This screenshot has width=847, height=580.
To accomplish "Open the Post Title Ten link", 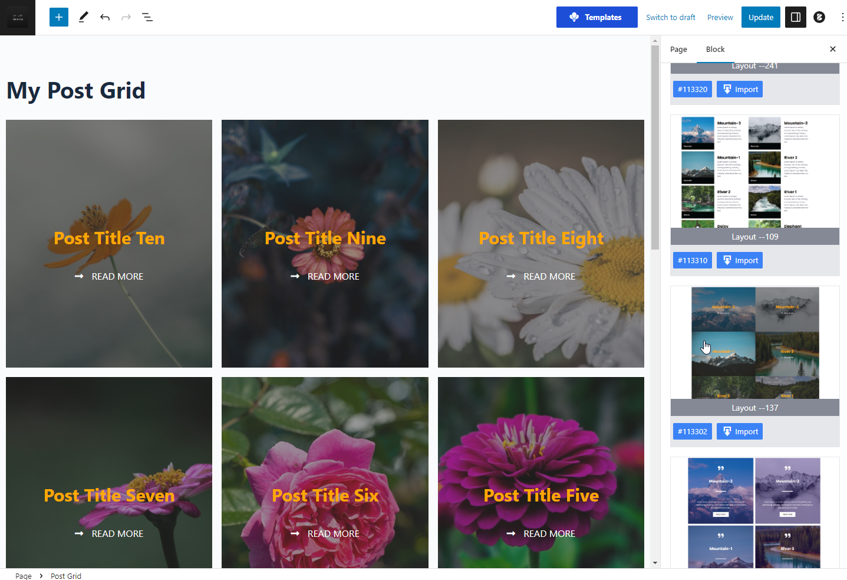I will click(109, 238).
